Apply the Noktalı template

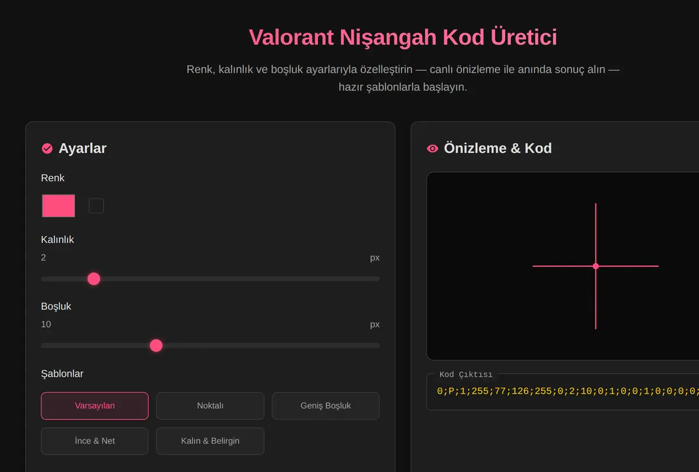(210, 406)
